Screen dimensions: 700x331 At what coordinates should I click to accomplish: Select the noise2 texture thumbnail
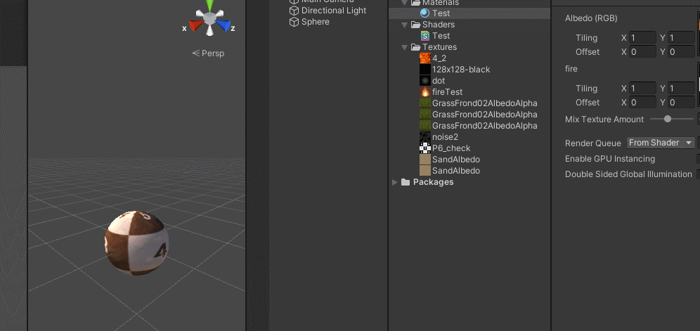tap(425, 137)
